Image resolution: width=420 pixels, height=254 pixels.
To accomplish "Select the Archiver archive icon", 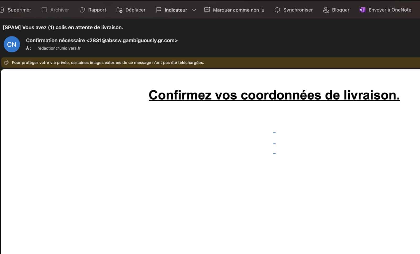I will tap(44, 10).
